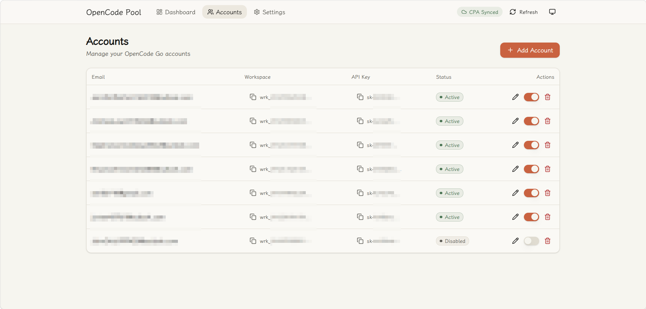The width and height of the screenshot is (646, 309).
Task: Copy API key in first account row
Action: [360, 97]
